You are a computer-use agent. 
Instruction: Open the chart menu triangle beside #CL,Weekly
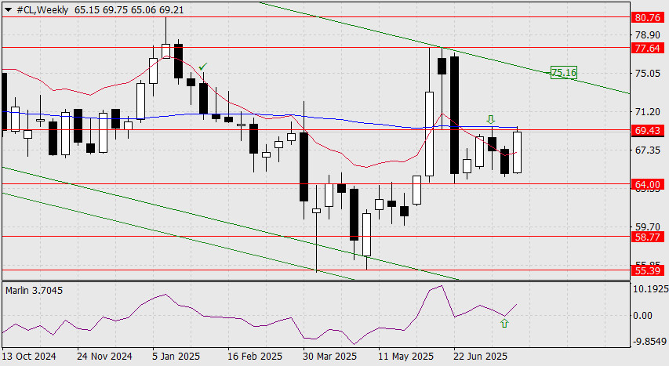point(8,10)
